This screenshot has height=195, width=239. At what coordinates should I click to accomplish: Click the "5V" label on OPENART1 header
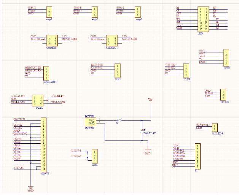point(27,76)
